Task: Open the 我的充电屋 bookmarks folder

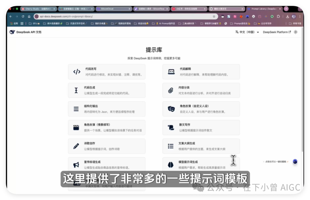Action: click(99, 23)
